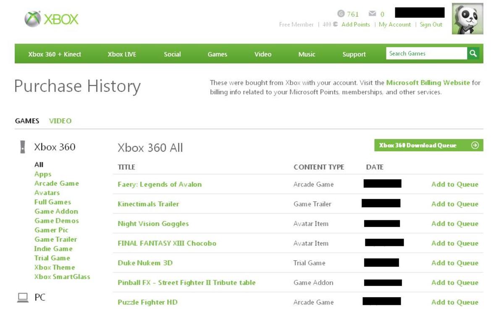Click into the Search Games field
The image size is (504, 309).
pos(426,53)
